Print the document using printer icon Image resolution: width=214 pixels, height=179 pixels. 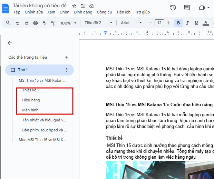click(x=35, y=23)
